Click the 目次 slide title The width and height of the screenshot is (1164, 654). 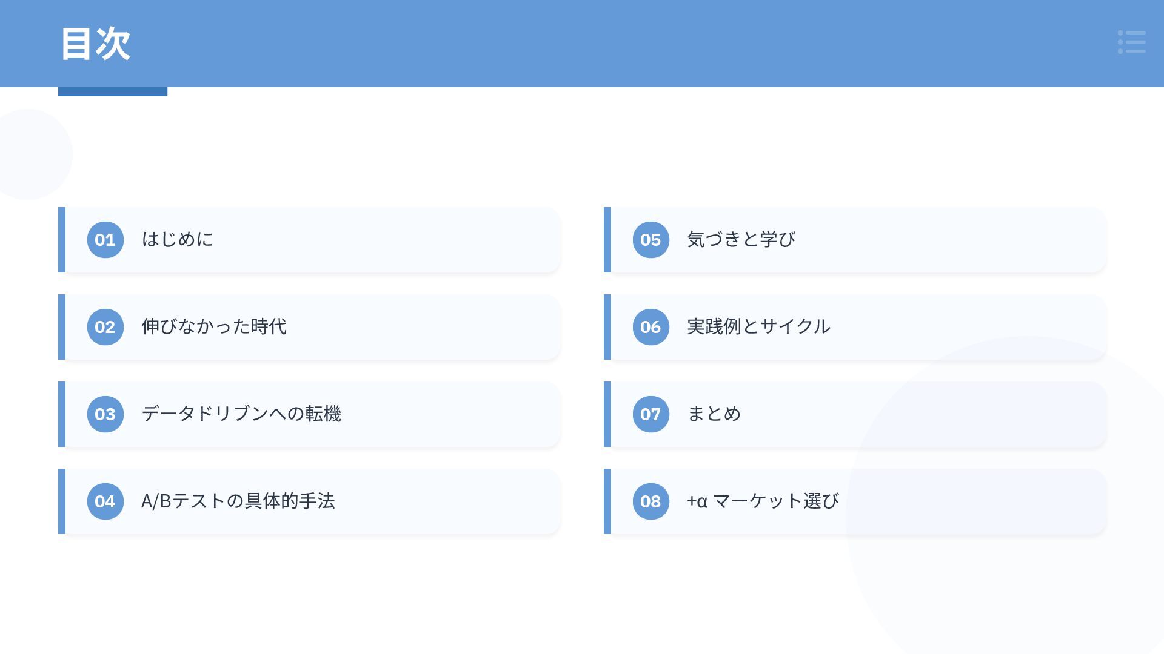tap(95, 44)
